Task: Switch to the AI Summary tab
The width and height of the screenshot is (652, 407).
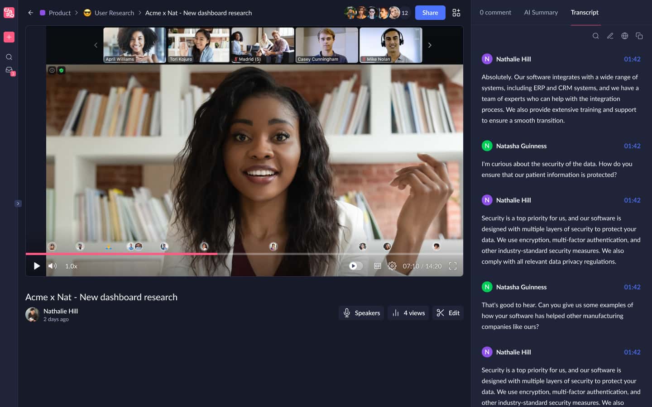Action: click(x=541, y=12)
